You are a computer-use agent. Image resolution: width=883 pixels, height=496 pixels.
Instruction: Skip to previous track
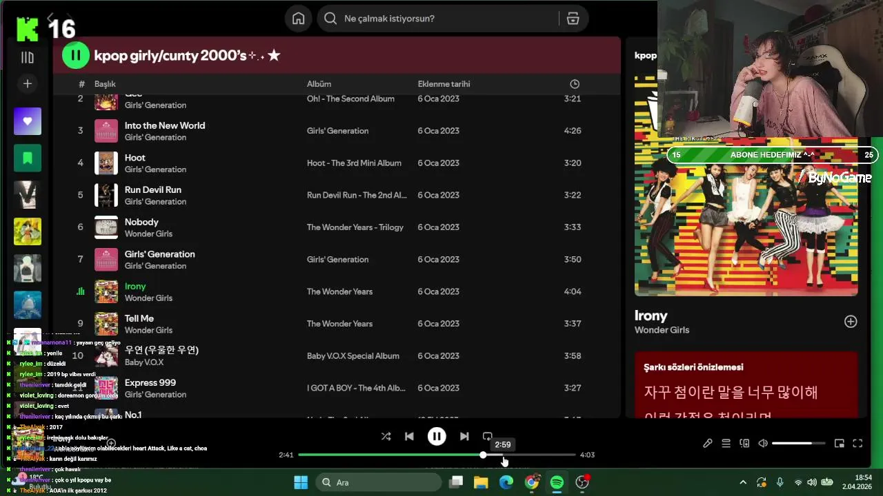(409, 437)
